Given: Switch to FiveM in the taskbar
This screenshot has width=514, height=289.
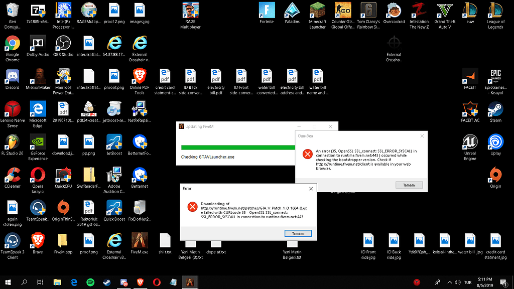Looking at the screenshot, I should point(189,282).
